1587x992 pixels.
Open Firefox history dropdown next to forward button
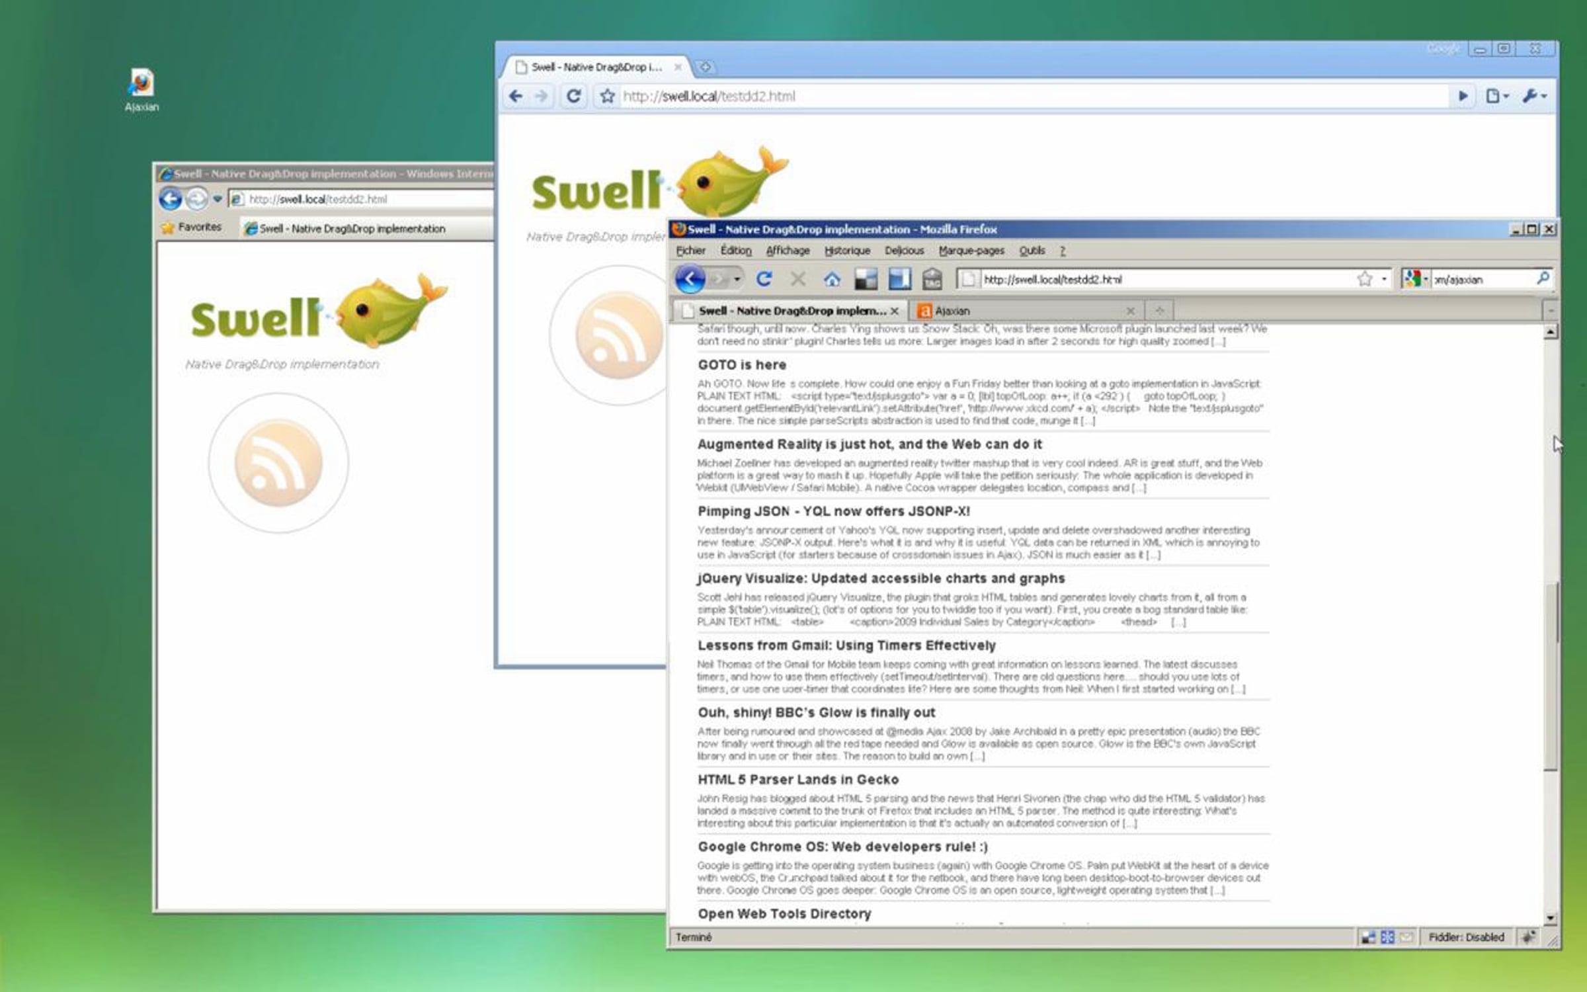737,280
